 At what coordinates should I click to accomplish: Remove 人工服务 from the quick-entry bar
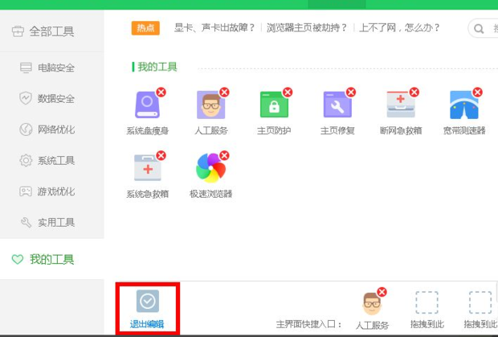(382, 292)
